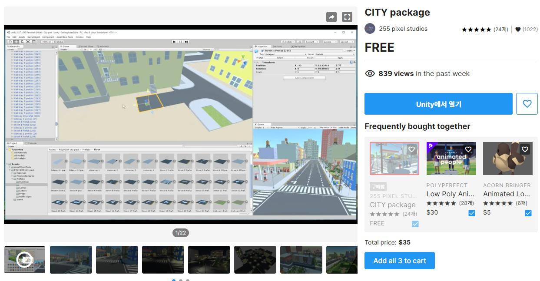
Task: Click the second grey pagination dot below thumbnails
Action: (181, 280)
